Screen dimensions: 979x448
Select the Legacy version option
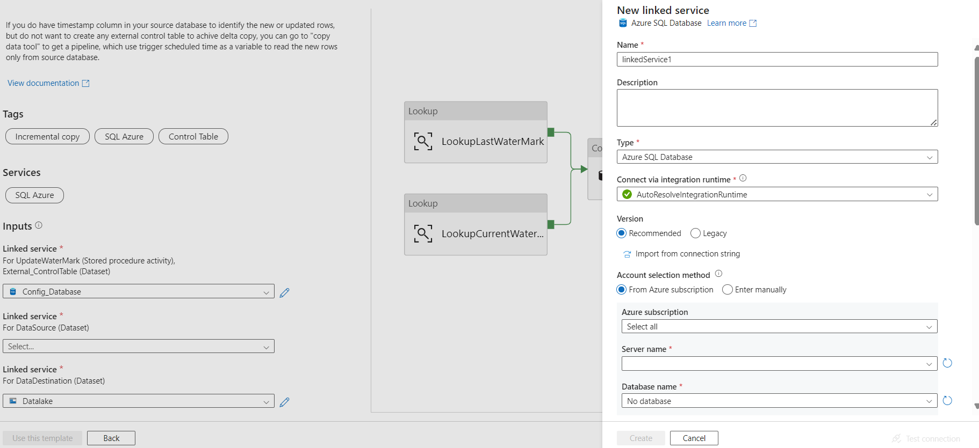coord(695,233)
